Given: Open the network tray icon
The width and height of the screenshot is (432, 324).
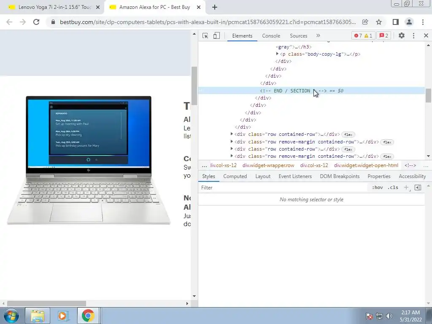Looking at the screenshot, I should (x=379, y=316).
